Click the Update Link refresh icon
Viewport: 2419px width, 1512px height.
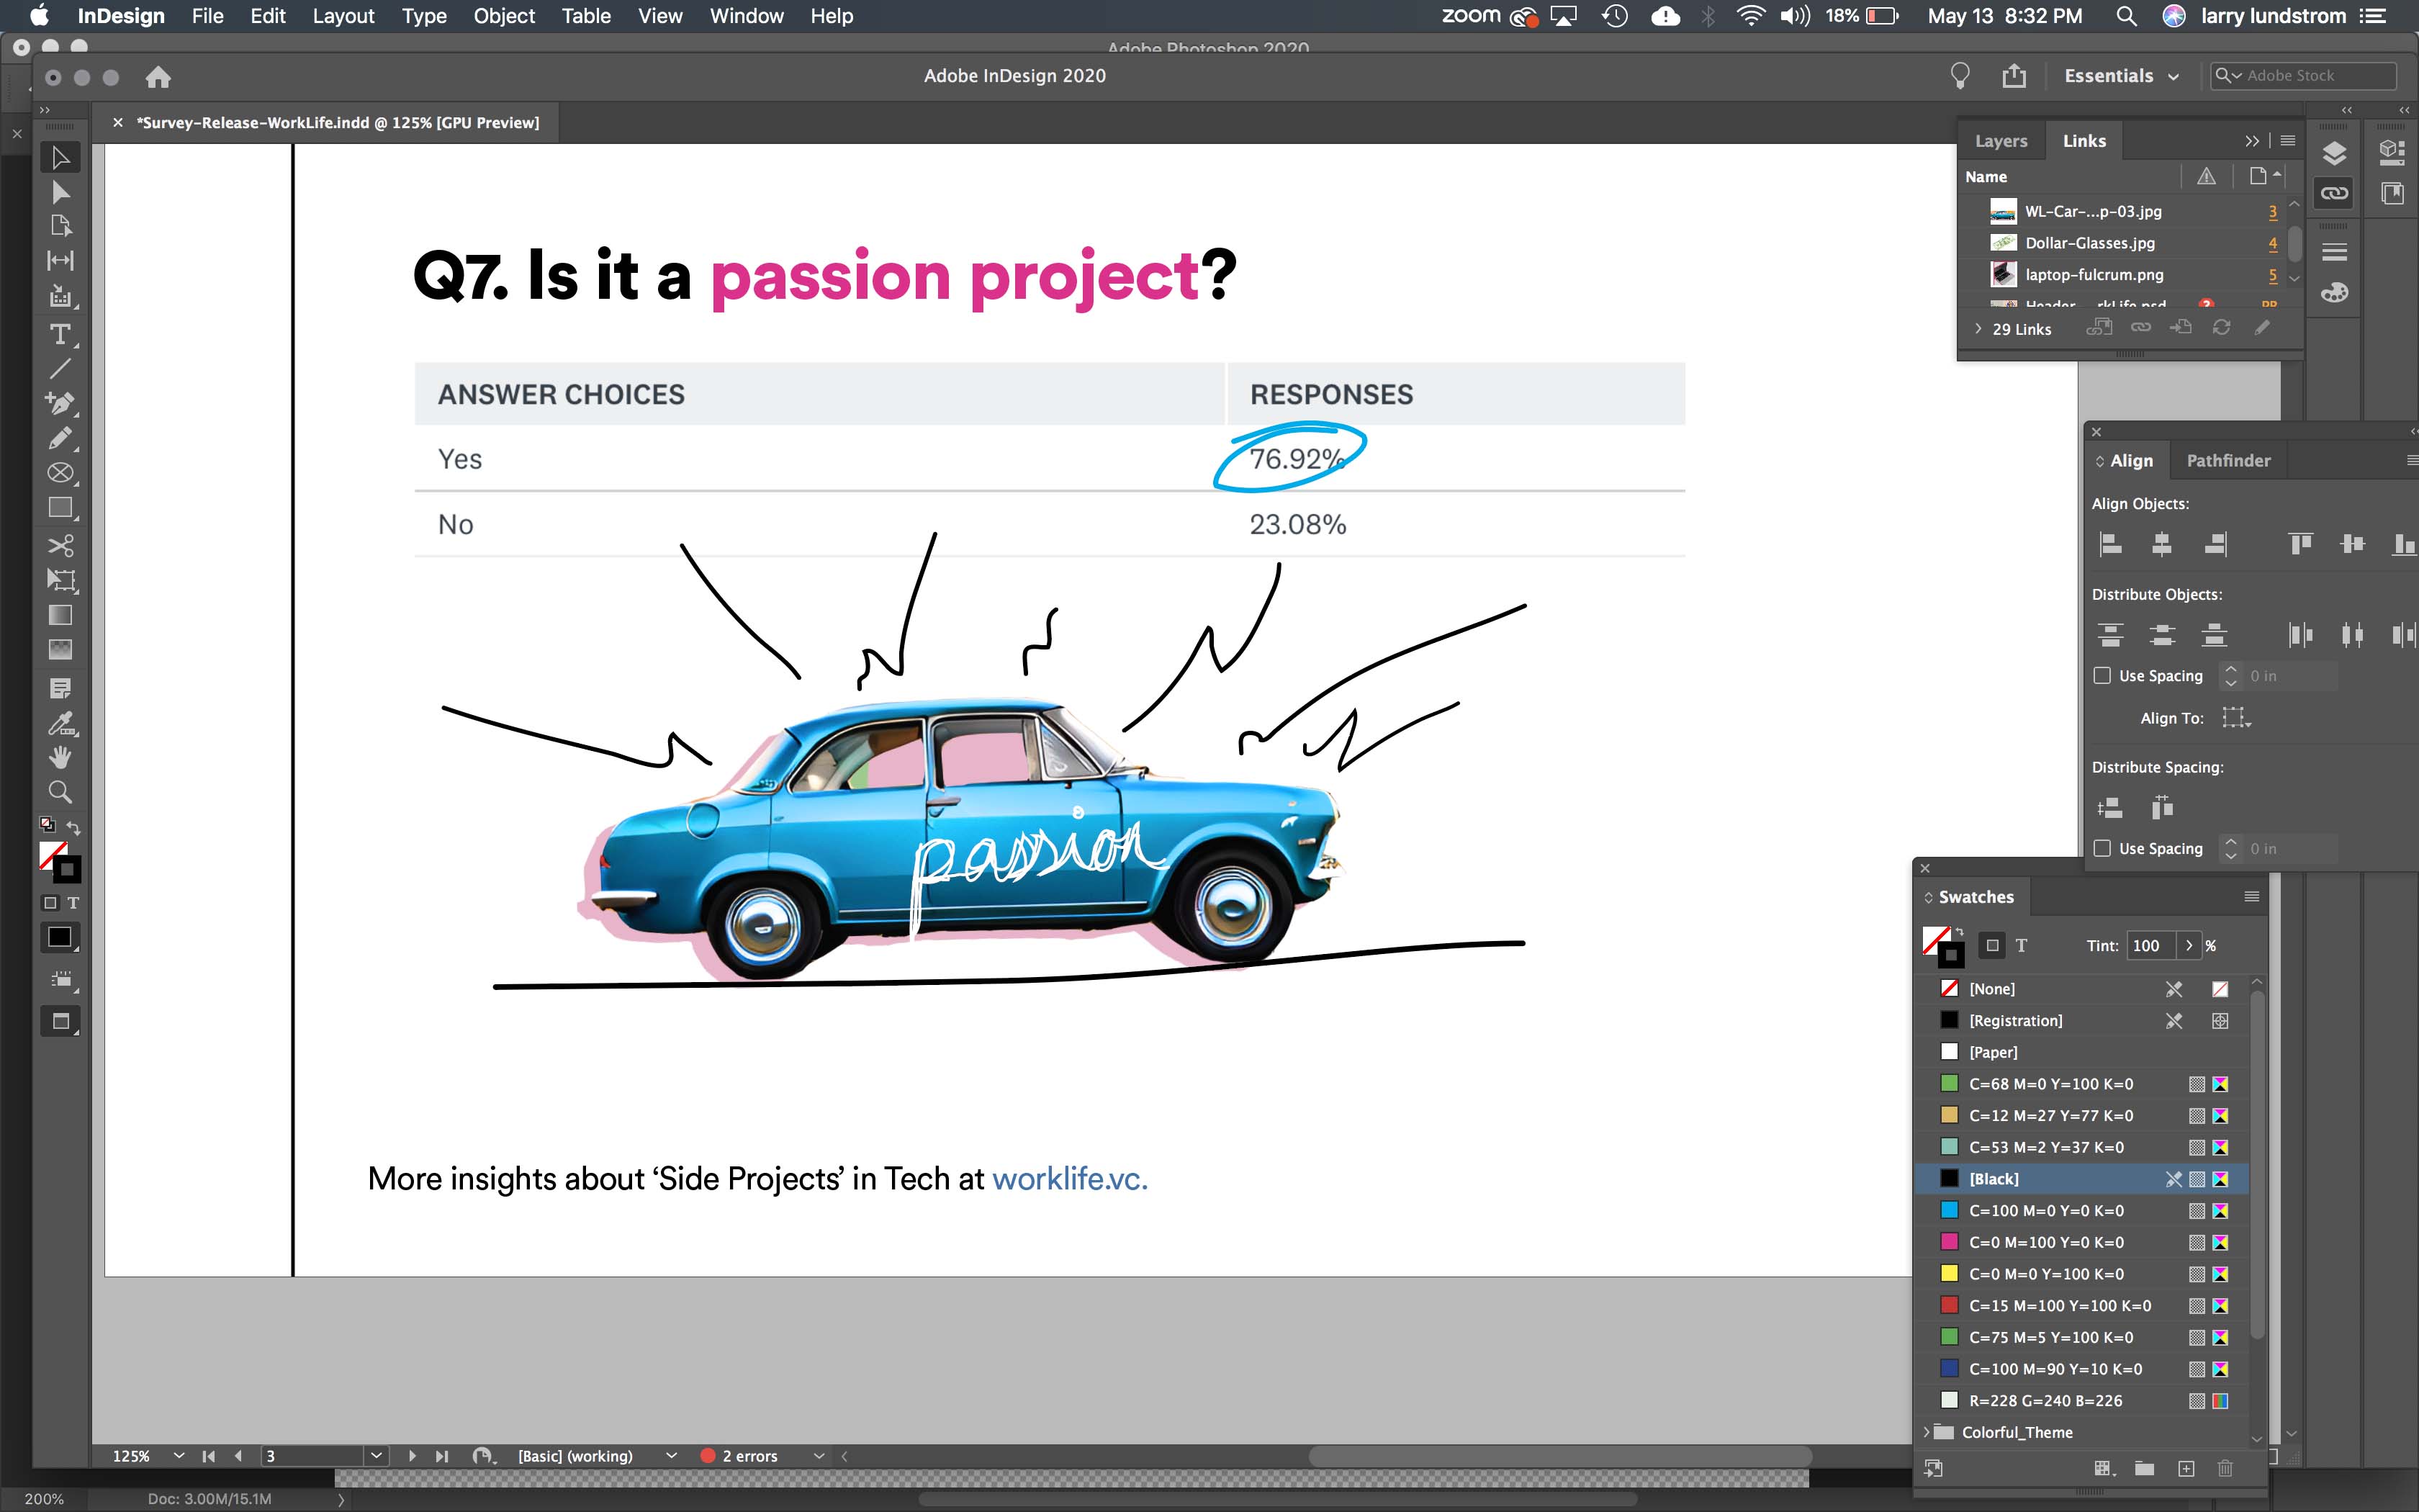(x=2221, y=328)
